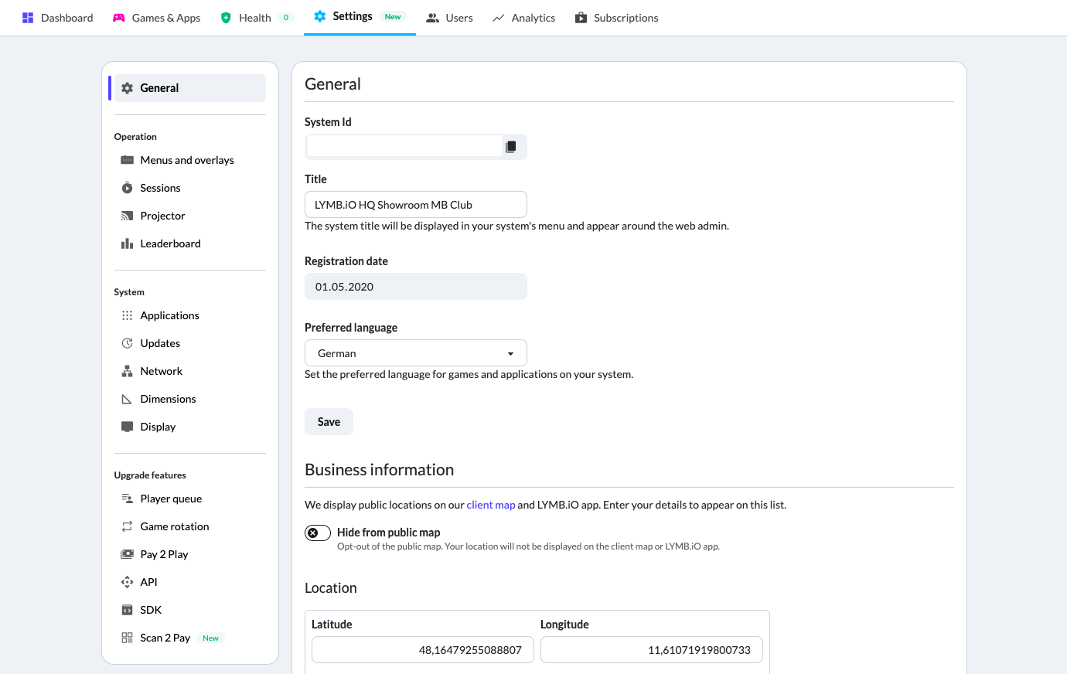Expand the Game rotation option

point(175,526)
